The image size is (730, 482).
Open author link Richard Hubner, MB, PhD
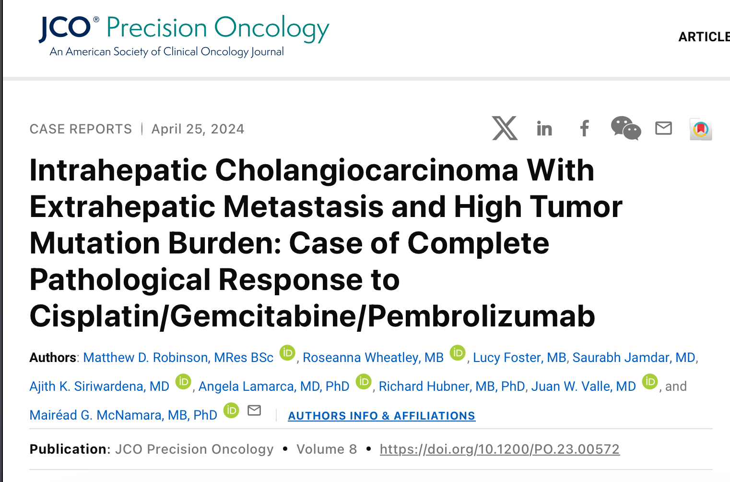452,386
